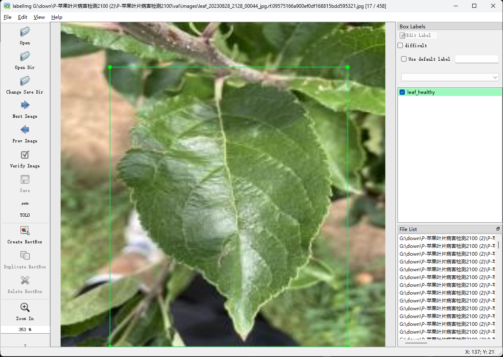Click the Box Labels panel title
This screenshot has height=357, width=503.
click(412, 27)
